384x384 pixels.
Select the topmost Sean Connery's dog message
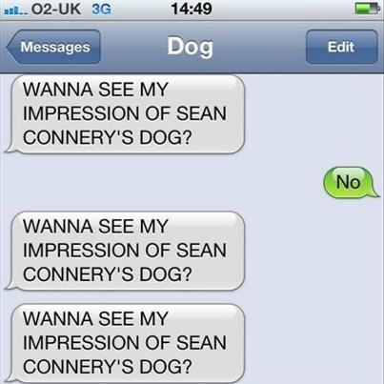(x=125, y=114)
